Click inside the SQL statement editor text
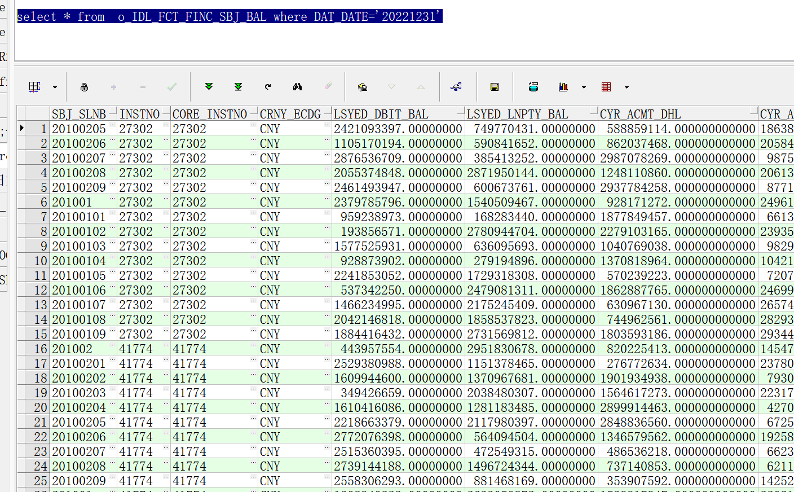 tap(229, 16)
